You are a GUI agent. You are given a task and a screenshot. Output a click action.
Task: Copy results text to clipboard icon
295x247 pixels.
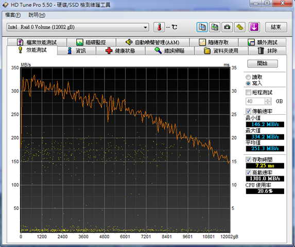coord(202,27)
